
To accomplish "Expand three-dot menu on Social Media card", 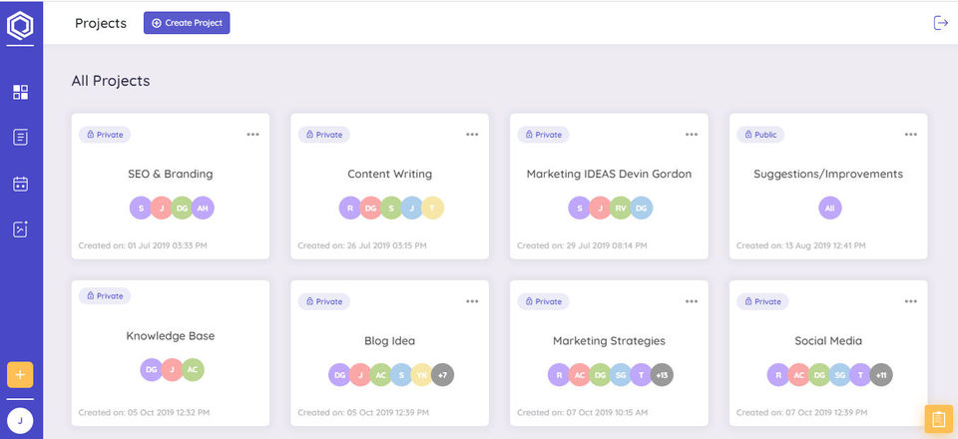I will pos(910,301).
